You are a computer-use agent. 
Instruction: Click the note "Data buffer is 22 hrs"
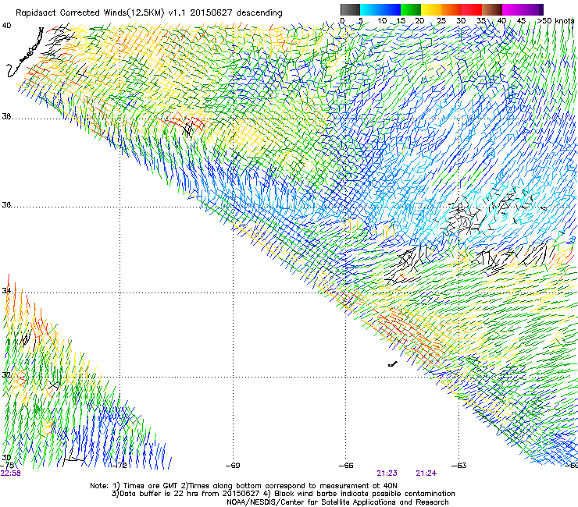159,494
